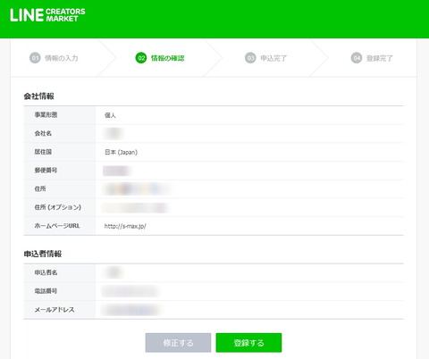Image resolution: width=429 pixels, height=359 pixels.
Task: Click the 会社情報 section heading
Action: (39, 96)
